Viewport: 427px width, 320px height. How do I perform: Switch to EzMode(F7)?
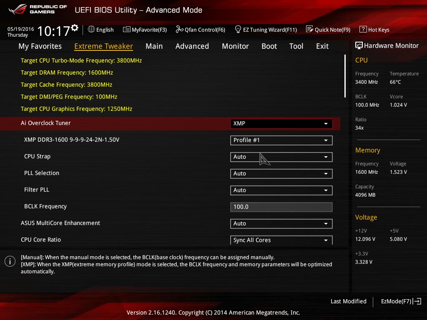tap(400, 301)
